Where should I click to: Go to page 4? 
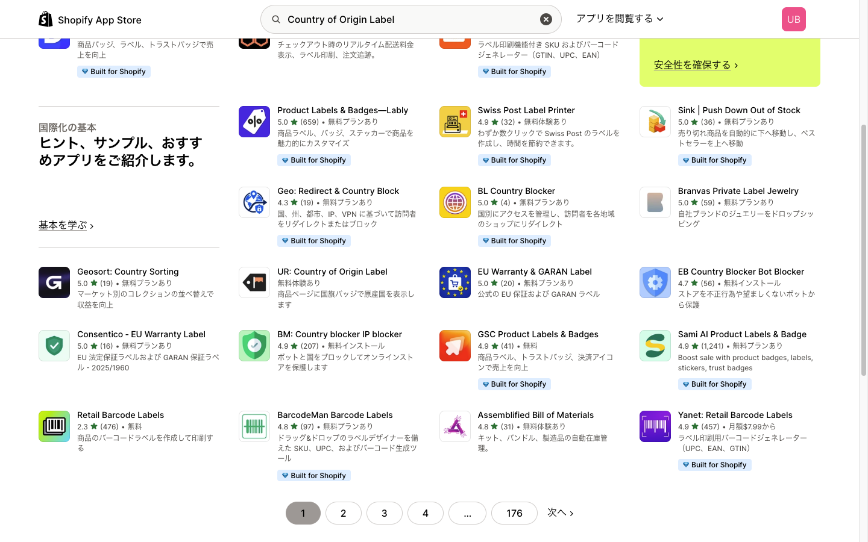point(426,513)
